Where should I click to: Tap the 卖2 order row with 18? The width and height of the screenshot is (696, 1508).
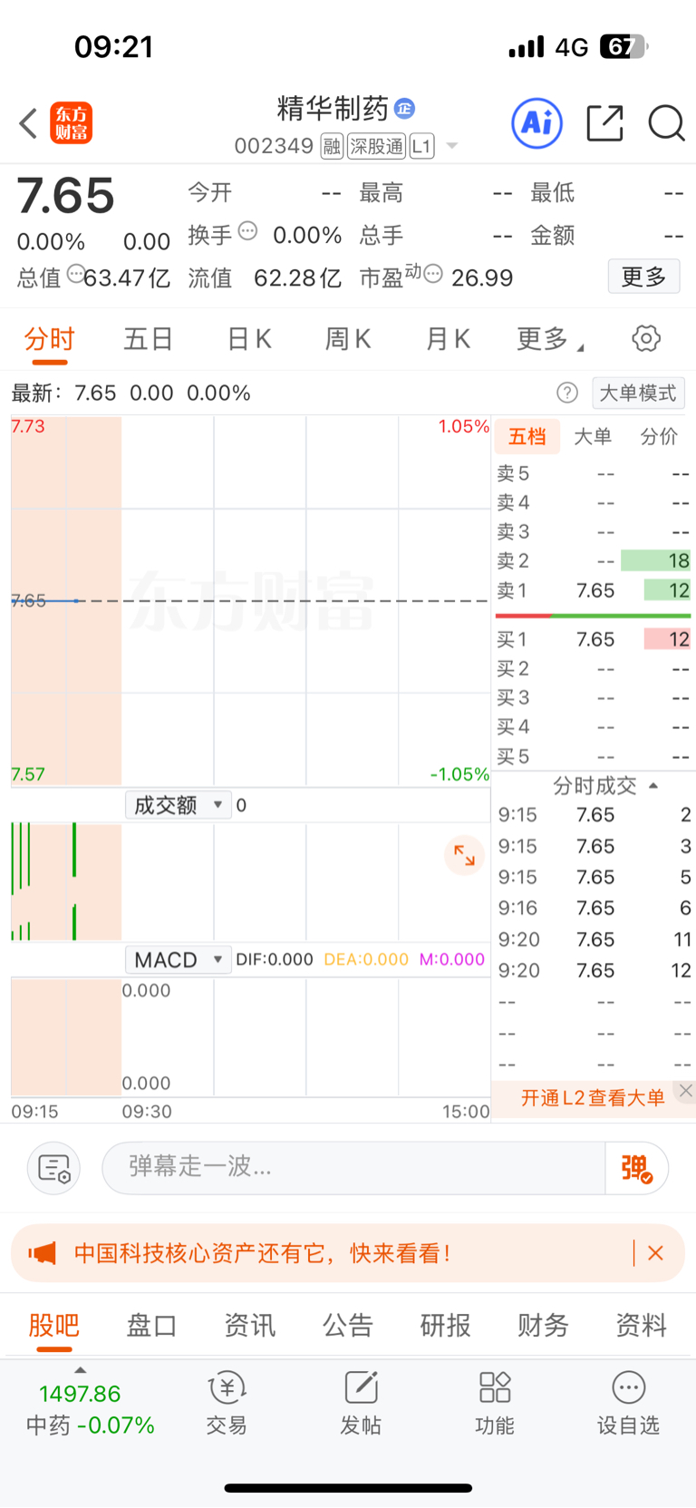pos(594,560)
